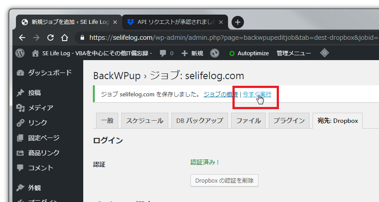Click the round icon right of 新規
Image resolution: width=379 pixels, height=202 pixels.
point(215,53)
